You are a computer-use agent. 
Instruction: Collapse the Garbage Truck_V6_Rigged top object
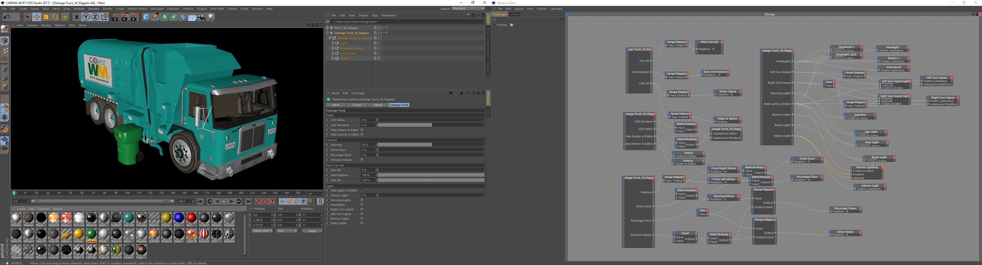[327, 33]
